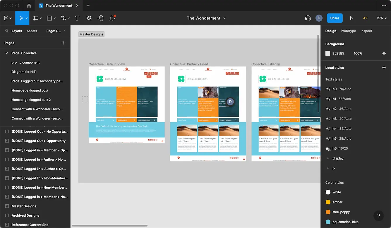Open the Figma main menu icon

point(6,18)
